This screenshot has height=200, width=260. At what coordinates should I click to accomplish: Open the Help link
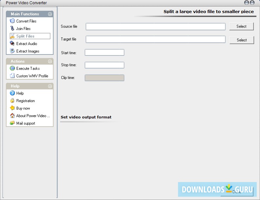coord(20,93)
